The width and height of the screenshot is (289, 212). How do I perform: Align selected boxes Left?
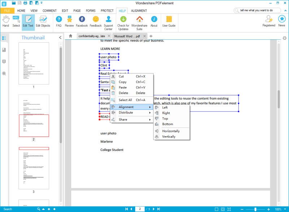172,108
